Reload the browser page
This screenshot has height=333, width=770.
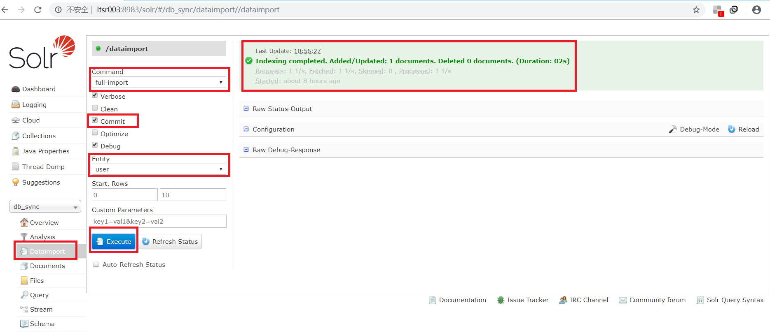coord(37,9)
